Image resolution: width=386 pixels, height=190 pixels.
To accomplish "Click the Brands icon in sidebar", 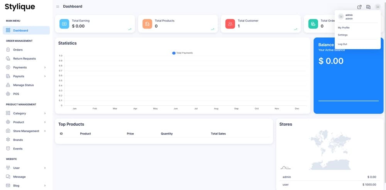I will [8, 140].
